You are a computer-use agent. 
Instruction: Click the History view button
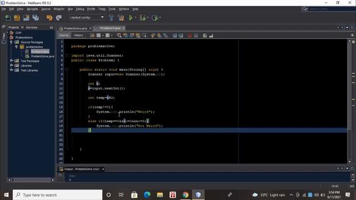pyautogui.click(x=78, y=35)
